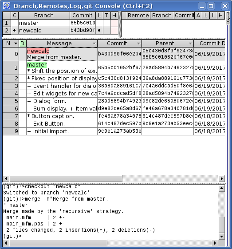
Task: Click the console horizontal scrollbar thumb
Action: (x=59, y=243)
